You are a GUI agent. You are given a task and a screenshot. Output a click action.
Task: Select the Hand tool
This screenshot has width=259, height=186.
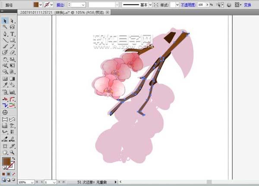point(5,152)
